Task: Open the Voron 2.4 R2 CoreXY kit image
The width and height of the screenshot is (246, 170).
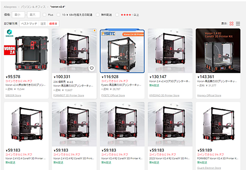Action: click(218, 51)
